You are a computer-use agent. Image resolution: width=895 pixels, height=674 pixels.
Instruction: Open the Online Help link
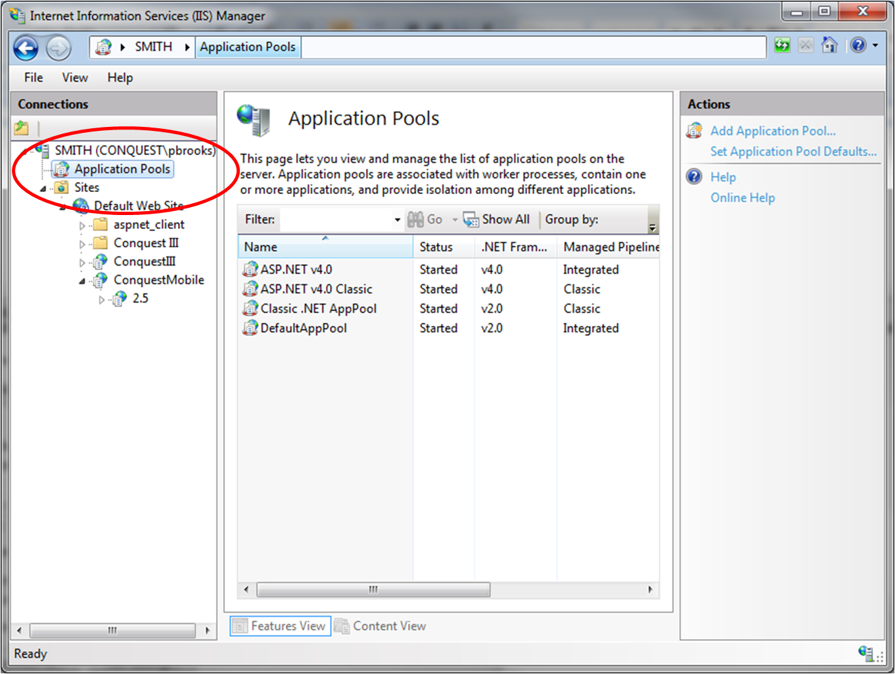coord(743,197)
